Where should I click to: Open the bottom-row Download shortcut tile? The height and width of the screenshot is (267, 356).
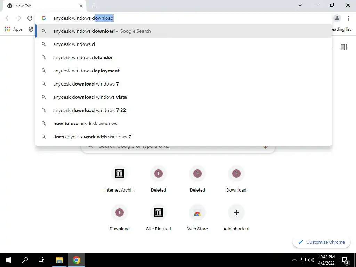coord(120,218)
